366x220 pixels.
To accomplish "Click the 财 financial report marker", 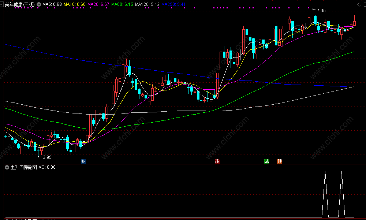I will [83, 161].
